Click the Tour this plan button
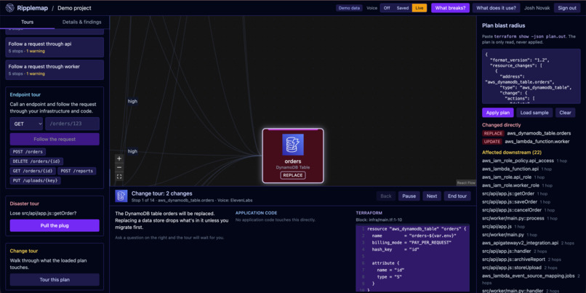This screenshot has height=293, width=586. [55, 279]
